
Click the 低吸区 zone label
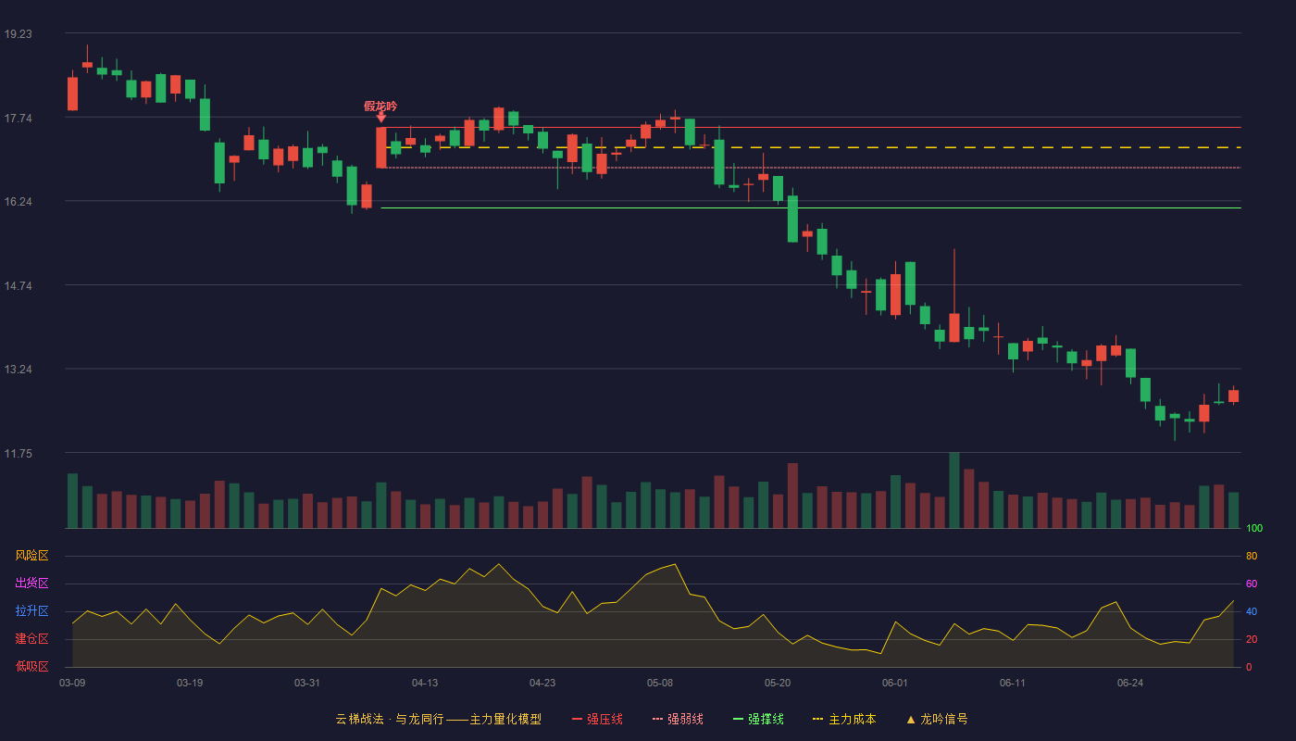point(31,666)
